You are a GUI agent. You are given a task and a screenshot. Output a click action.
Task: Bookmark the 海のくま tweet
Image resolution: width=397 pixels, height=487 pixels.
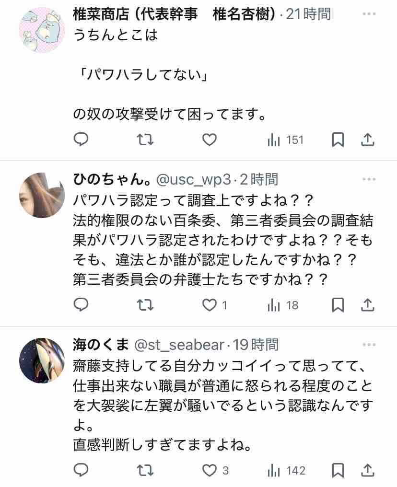[338, 470]
